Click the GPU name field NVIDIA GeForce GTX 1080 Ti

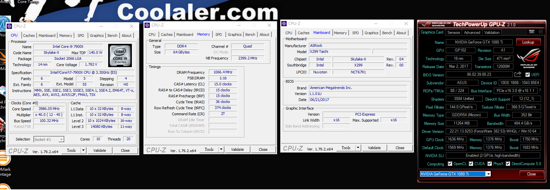(479, 42)
